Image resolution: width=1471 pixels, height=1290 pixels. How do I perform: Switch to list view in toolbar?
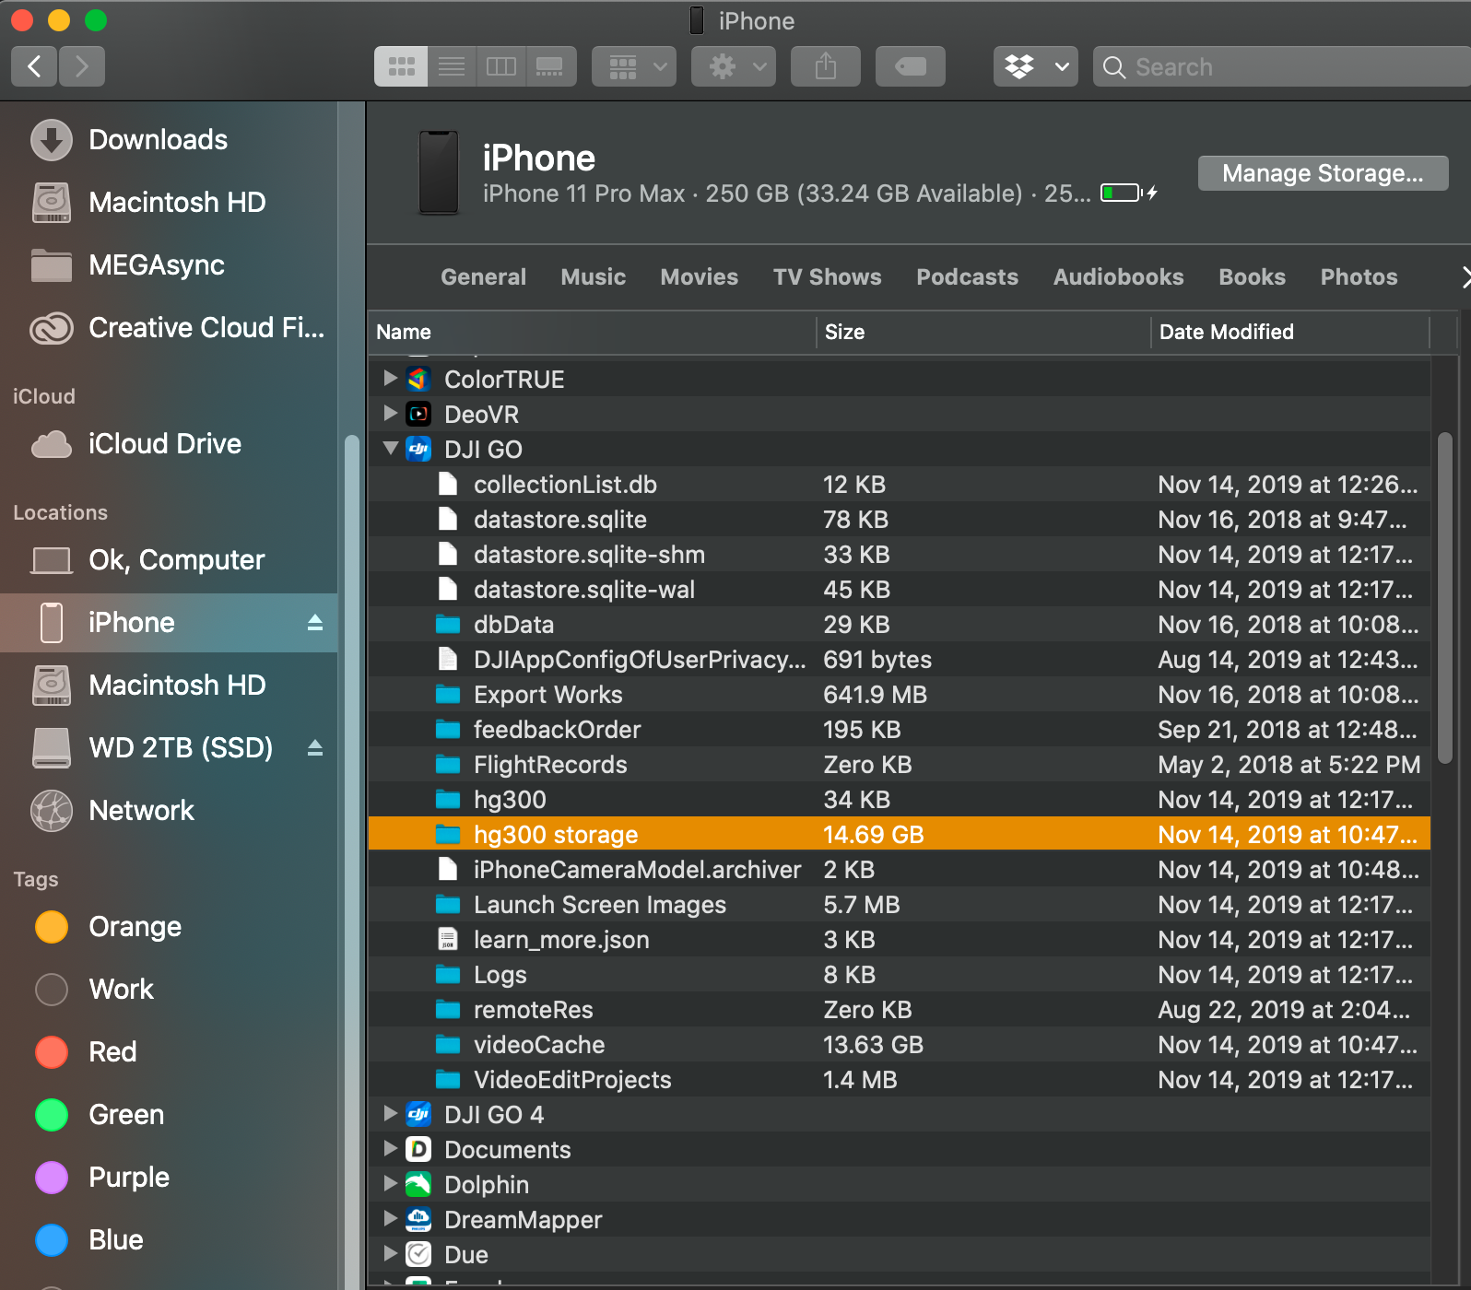point(452,66)
